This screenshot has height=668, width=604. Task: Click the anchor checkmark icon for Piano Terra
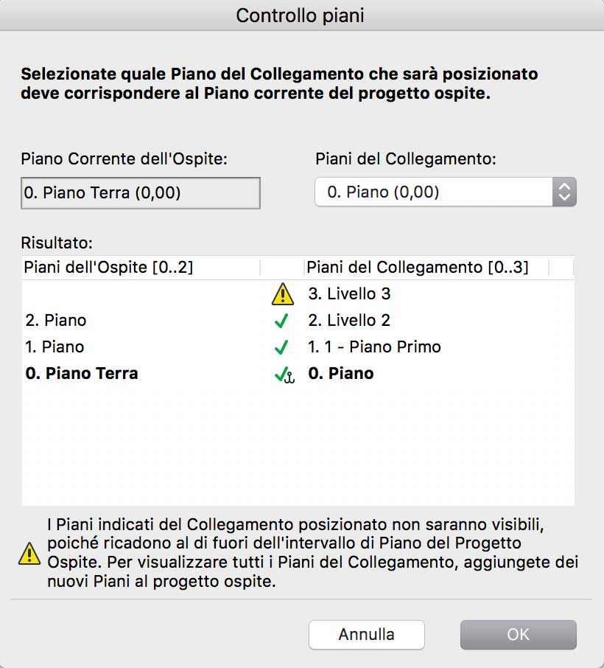pos(283,375)
